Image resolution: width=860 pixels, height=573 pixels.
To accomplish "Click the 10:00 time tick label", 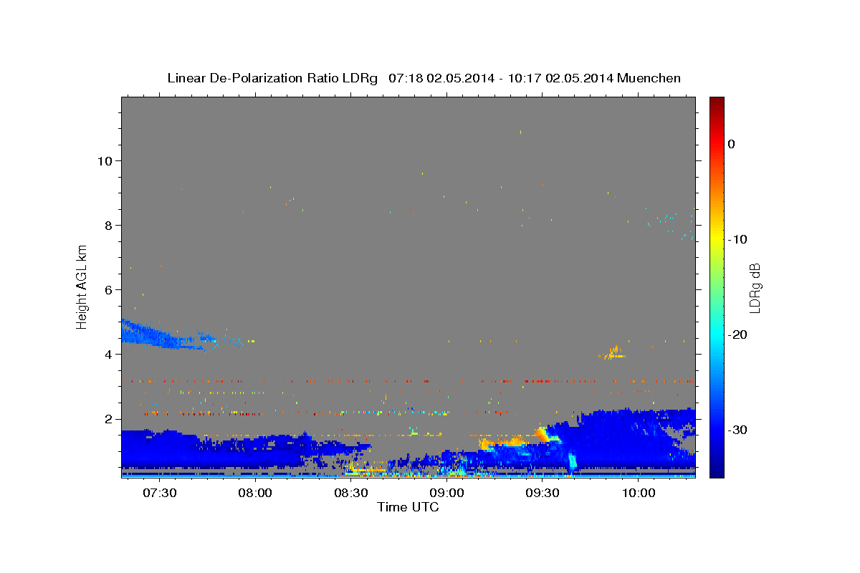I will pos(638,493).
